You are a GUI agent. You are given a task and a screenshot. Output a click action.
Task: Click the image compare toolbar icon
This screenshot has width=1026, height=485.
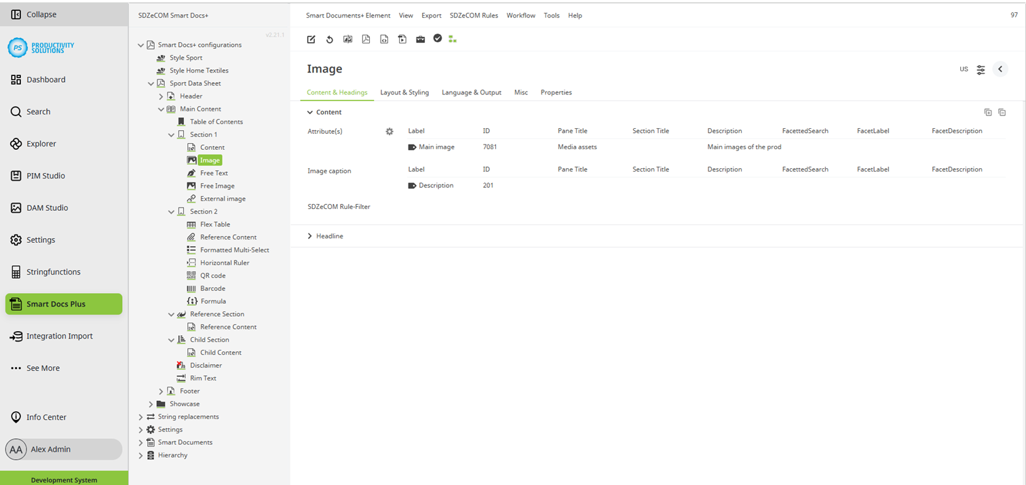coord(347,39)
